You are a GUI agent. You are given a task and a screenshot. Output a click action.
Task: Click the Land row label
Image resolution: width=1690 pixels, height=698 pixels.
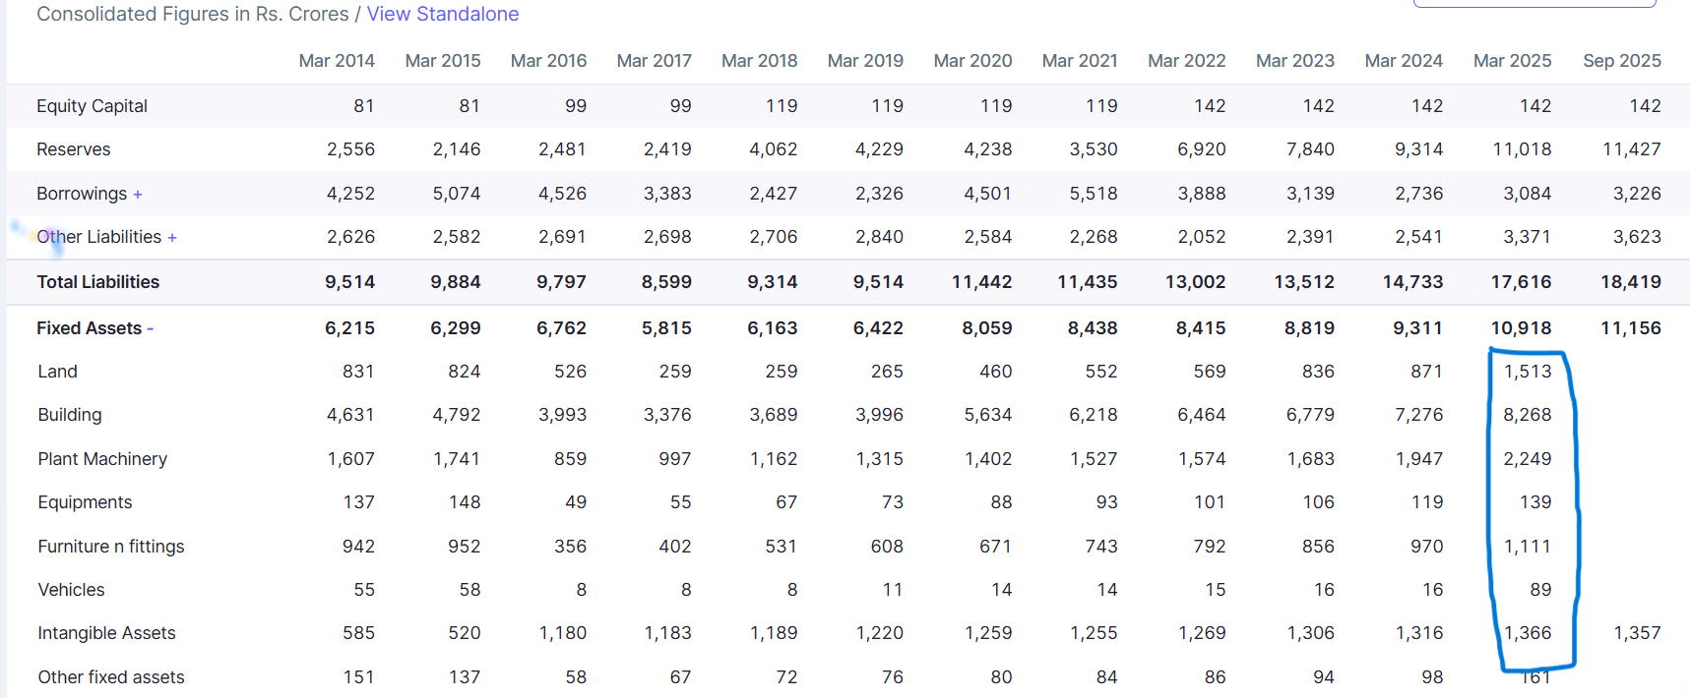(x=57, y=372)
